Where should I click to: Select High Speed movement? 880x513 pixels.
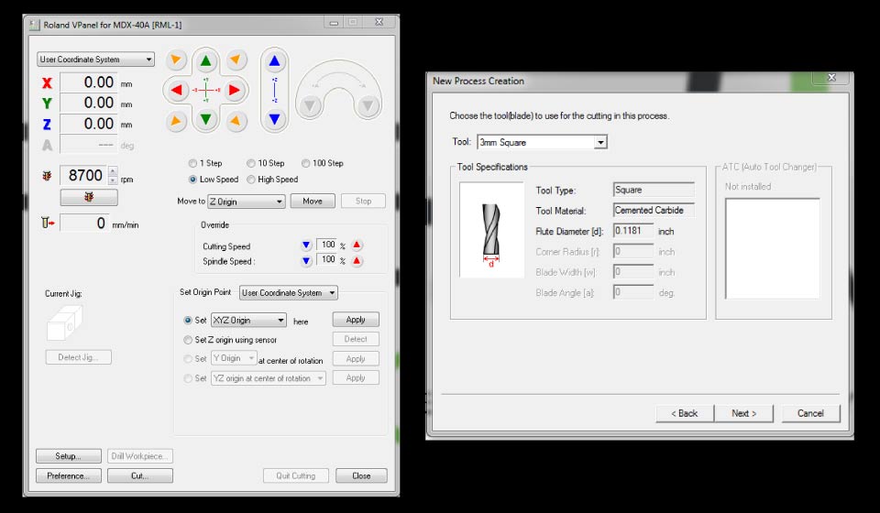(x=251, y=180)
